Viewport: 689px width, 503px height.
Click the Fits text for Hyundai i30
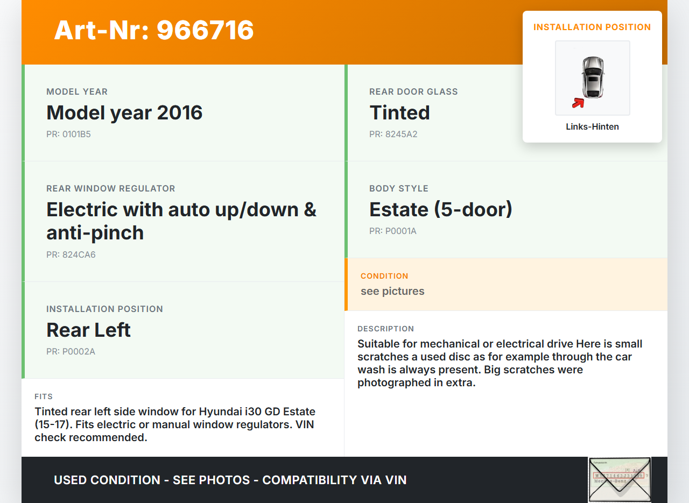[175, 424]
